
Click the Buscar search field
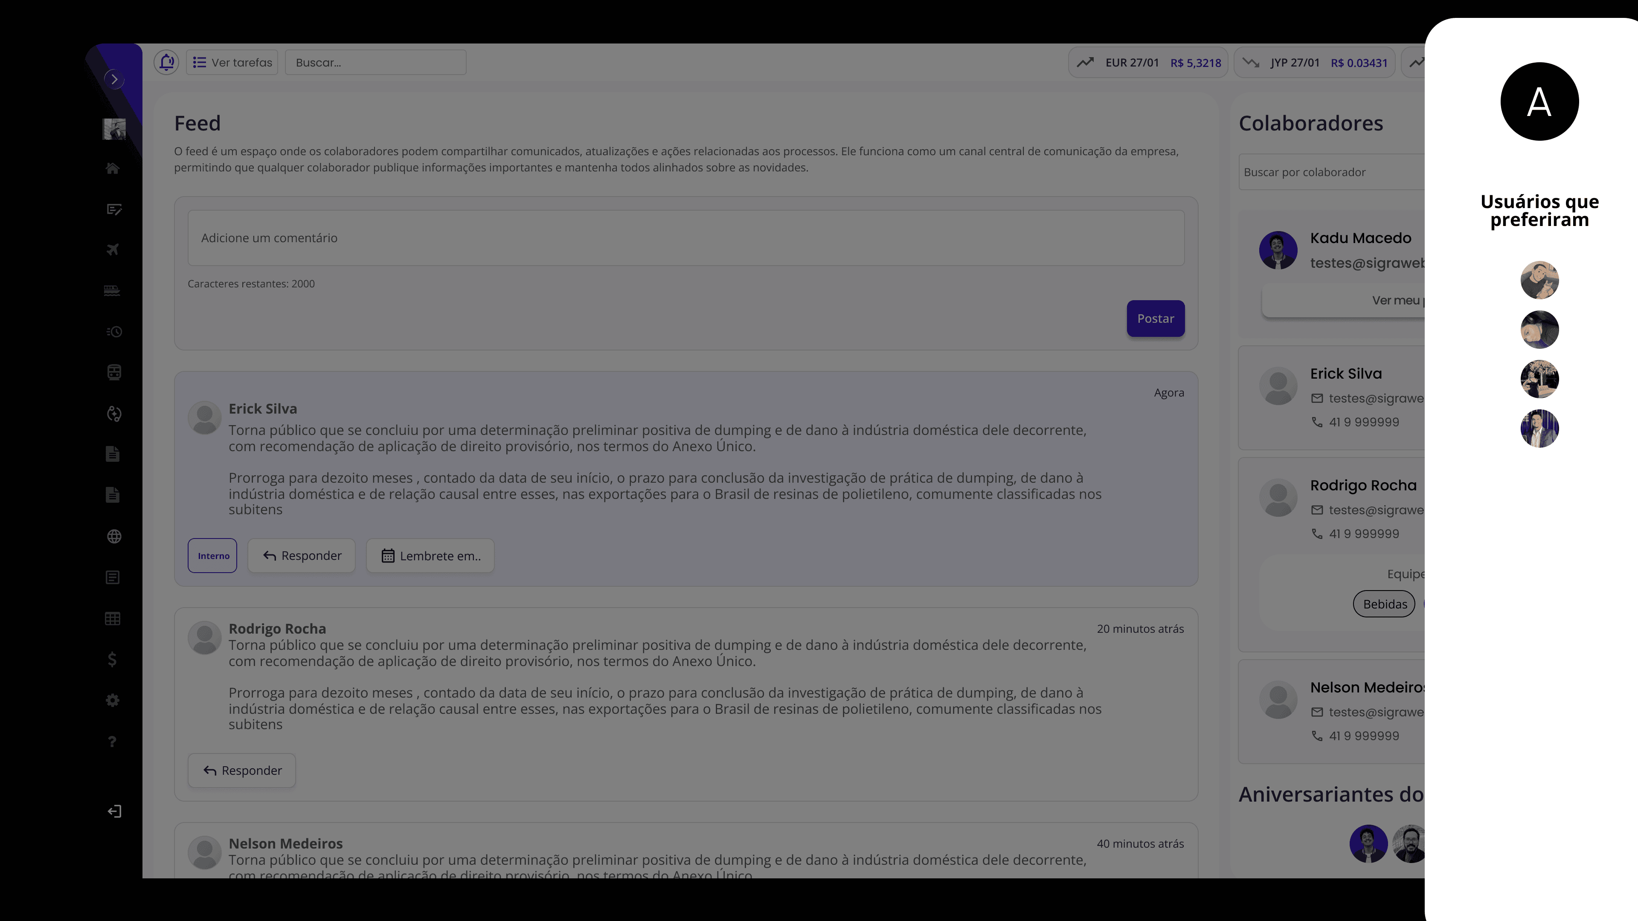(x=376, y=62)
